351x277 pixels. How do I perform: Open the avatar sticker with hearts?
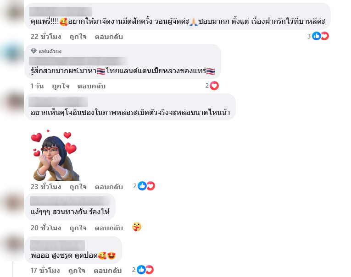55,155
